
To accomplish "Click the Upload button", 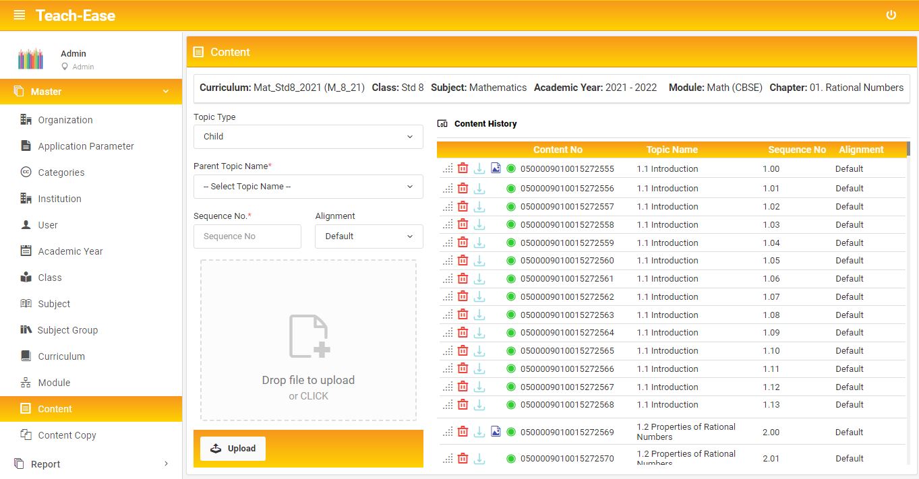I will pyautogui.click(x=233, y=449).
